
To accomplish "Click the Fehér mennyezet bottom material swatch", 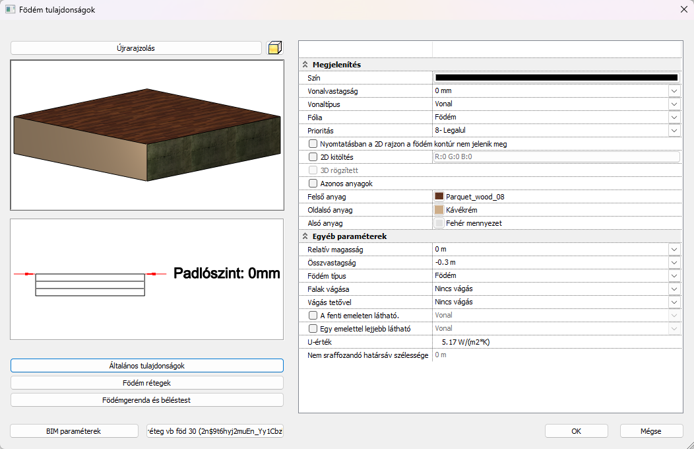I will pyautogui.click(x=439, y=223).
